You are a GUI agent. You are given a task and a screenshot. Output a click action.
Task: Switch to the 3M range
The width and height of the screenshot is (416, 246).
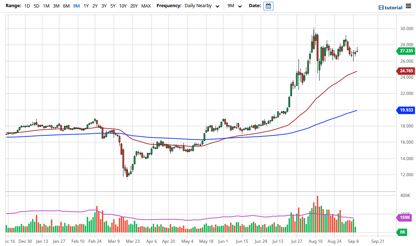[56, 6]
